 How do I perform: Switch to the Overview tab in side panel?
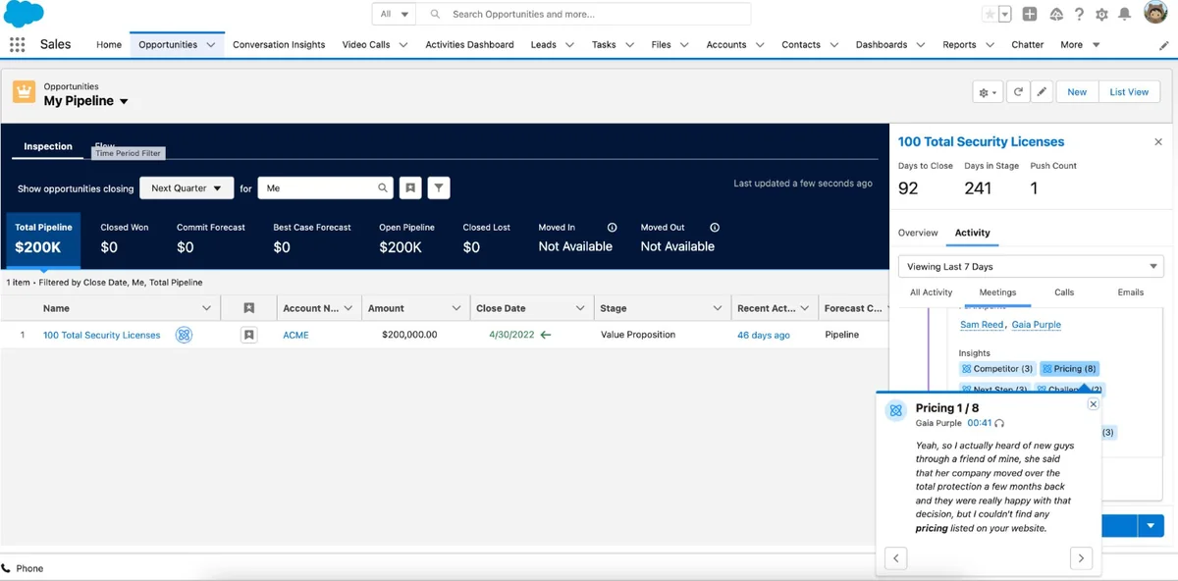tap(918, 233)
